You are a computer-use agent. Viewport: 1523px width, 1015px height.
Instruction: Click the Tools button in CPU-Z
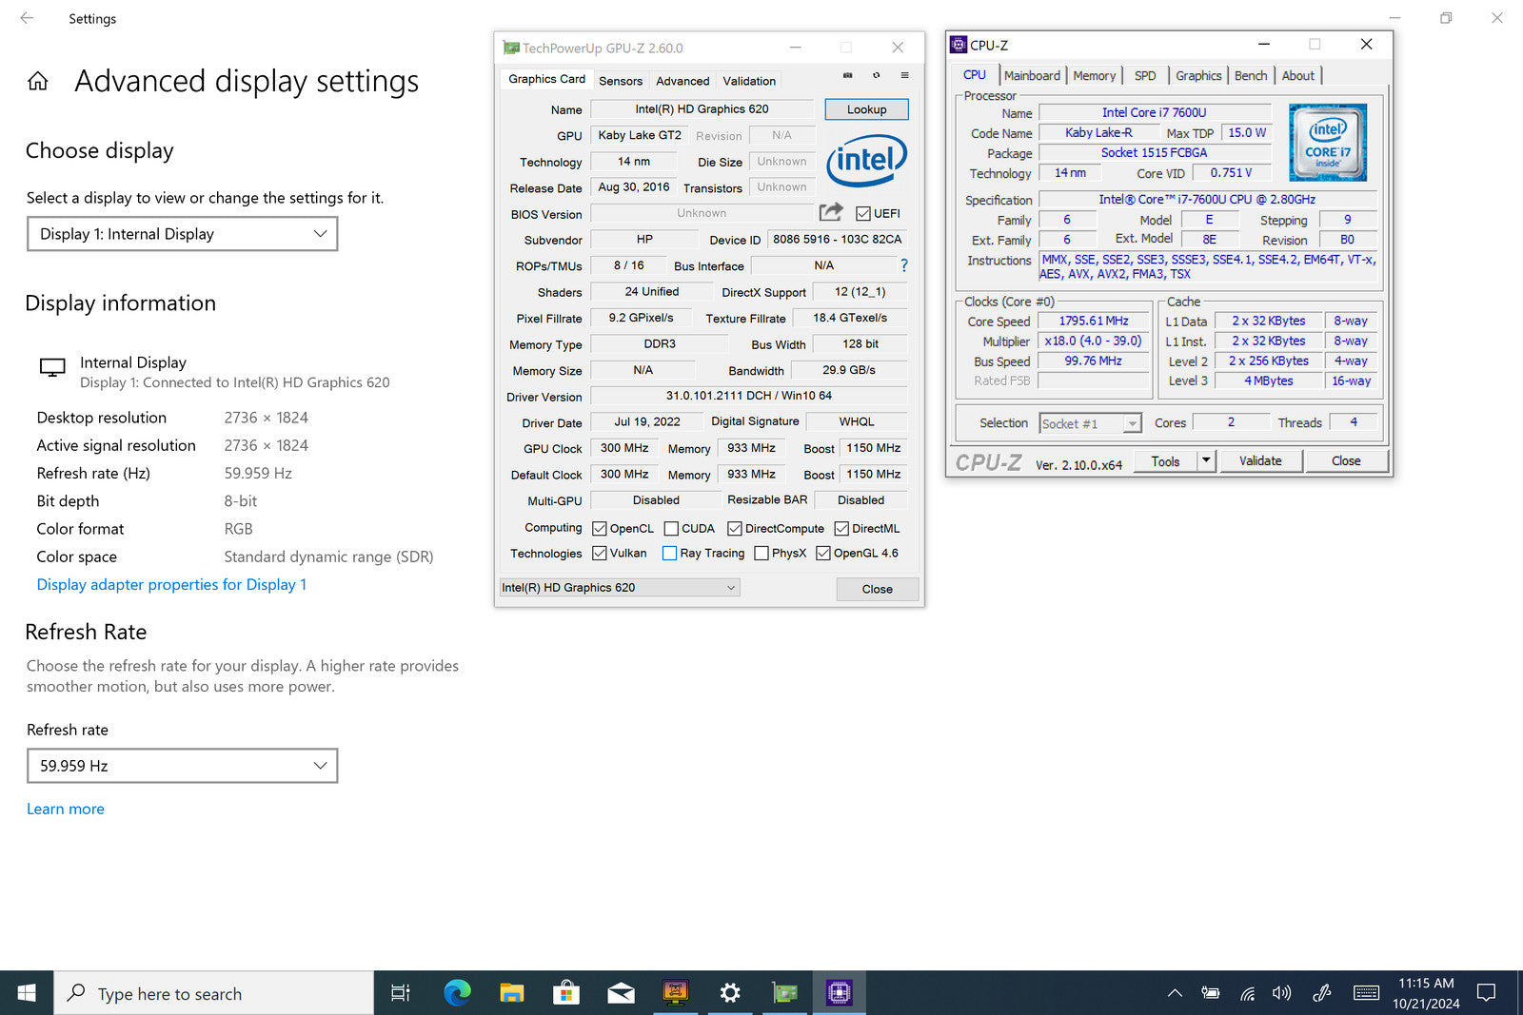[x=1165, y=460]
